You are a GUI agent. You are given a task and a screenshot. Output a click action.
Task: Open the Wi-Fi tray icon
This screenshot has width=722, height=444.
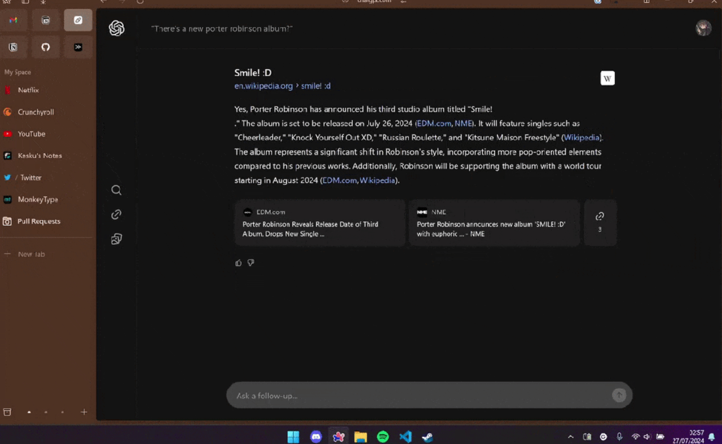point(636,437)
